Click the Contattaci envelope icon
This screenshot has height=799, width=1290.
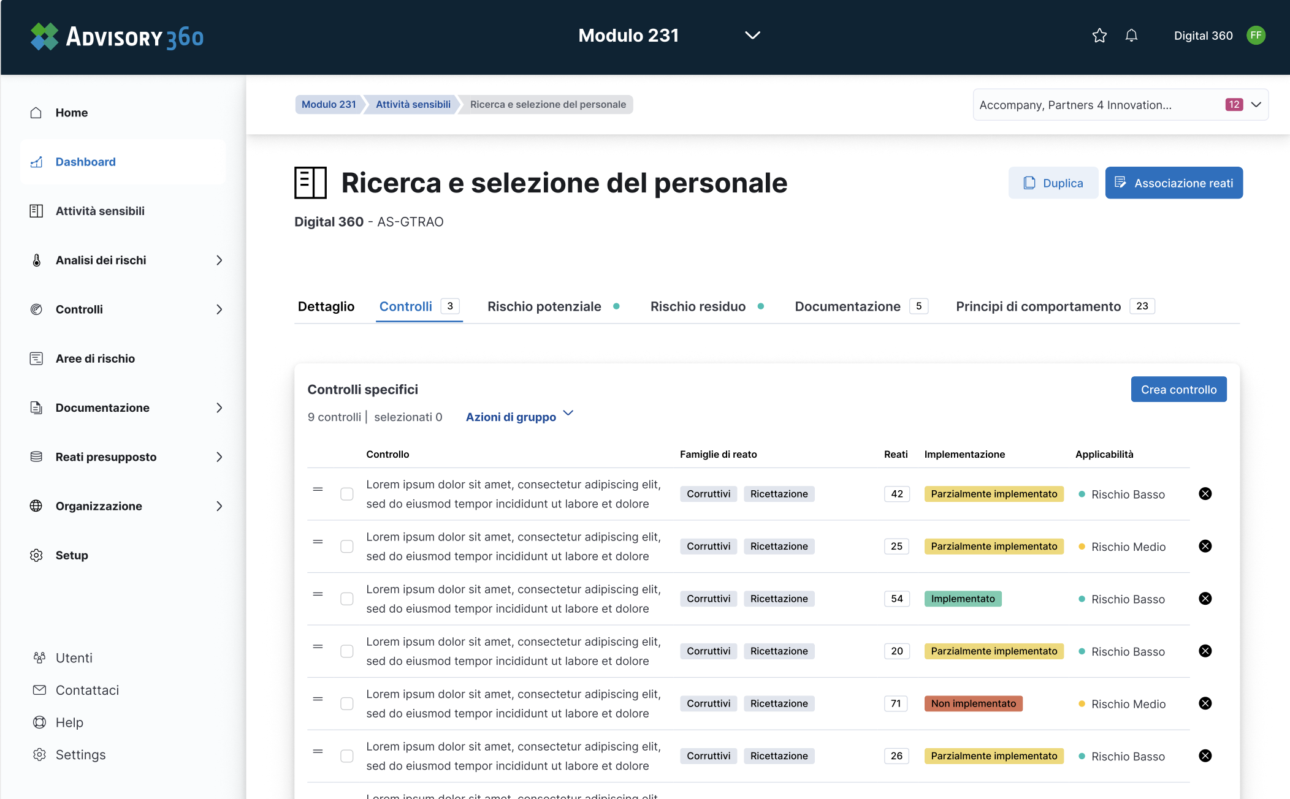tap(39, 690)
